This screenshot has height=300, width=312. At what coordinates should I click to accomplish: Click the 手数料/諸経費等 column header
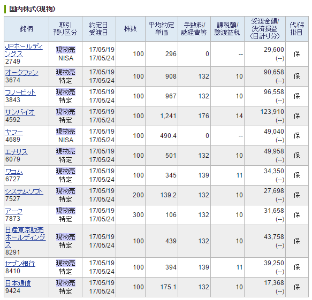[x=194, y=29]
